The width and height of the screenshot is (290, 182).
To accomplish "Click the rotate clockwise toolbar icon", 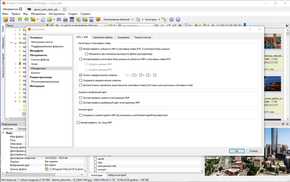I will tap(26, 20).
